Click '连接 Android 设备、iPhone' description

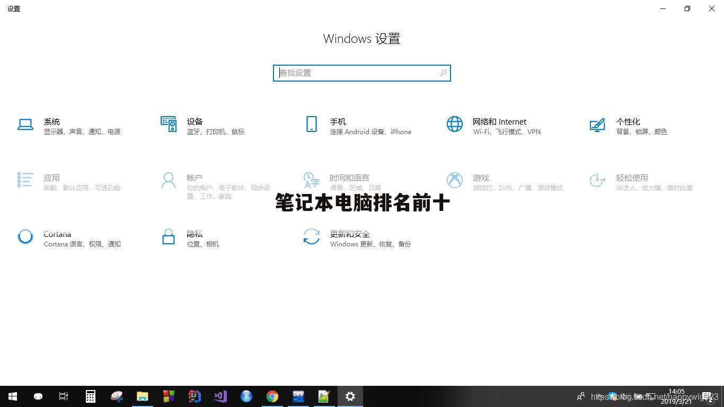[x=370, y=132]
